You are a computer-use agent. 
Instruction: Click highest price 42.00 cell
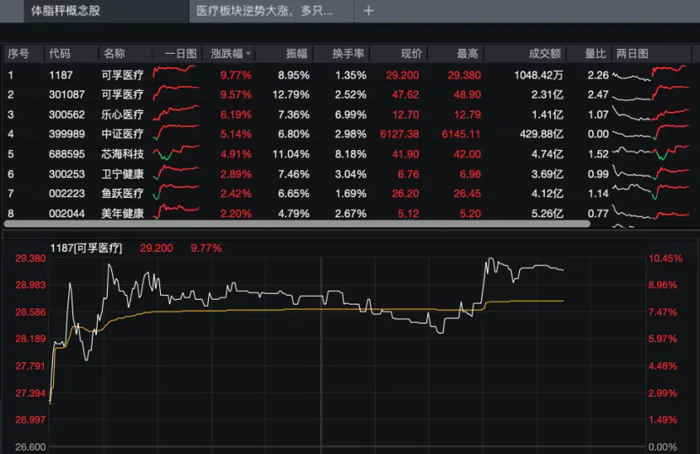point(468,154)
